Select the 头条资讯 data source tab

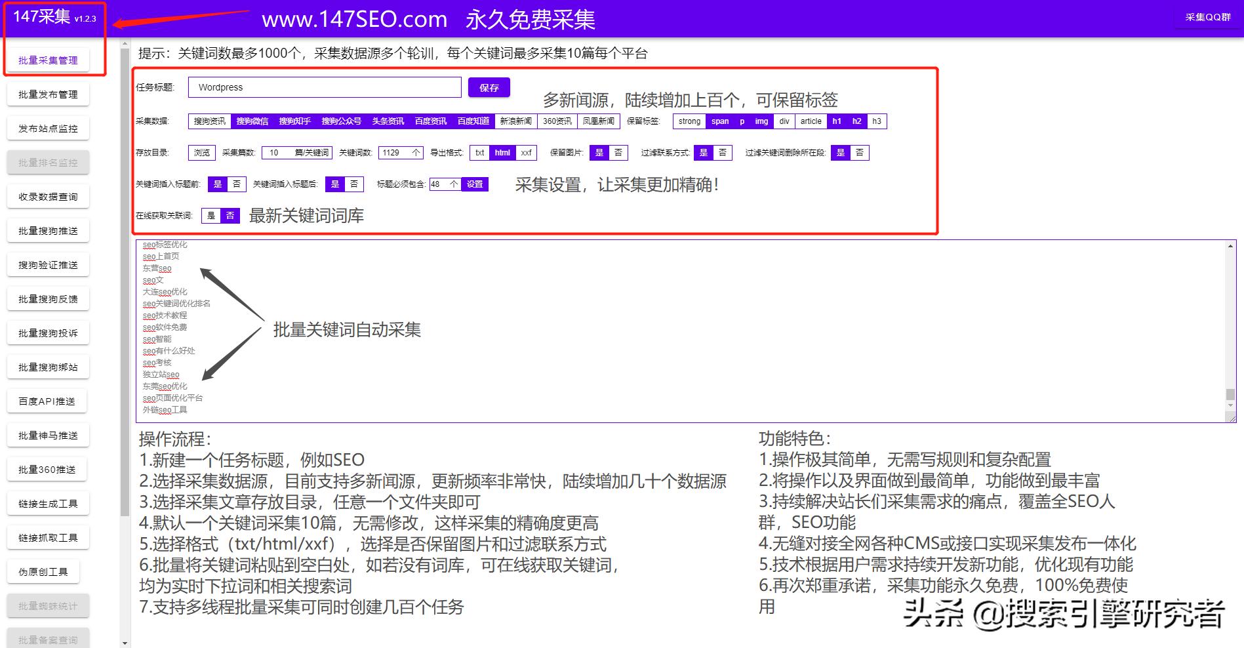click(x=388, y=121)
